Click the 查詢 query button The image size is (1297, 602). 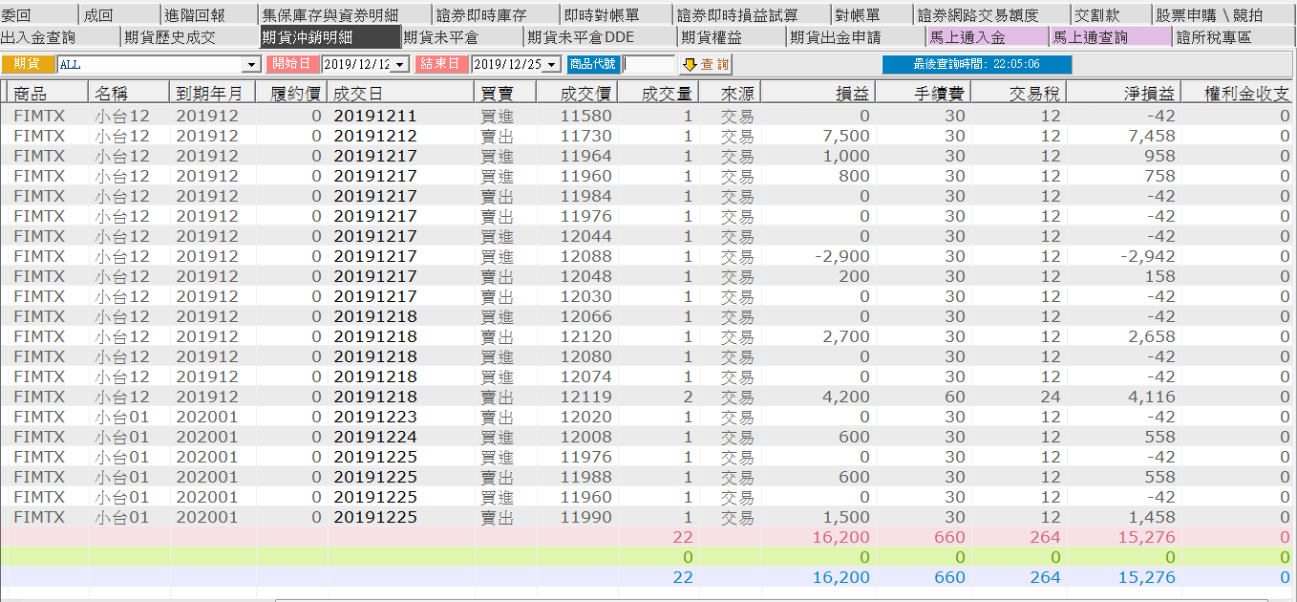705,64
